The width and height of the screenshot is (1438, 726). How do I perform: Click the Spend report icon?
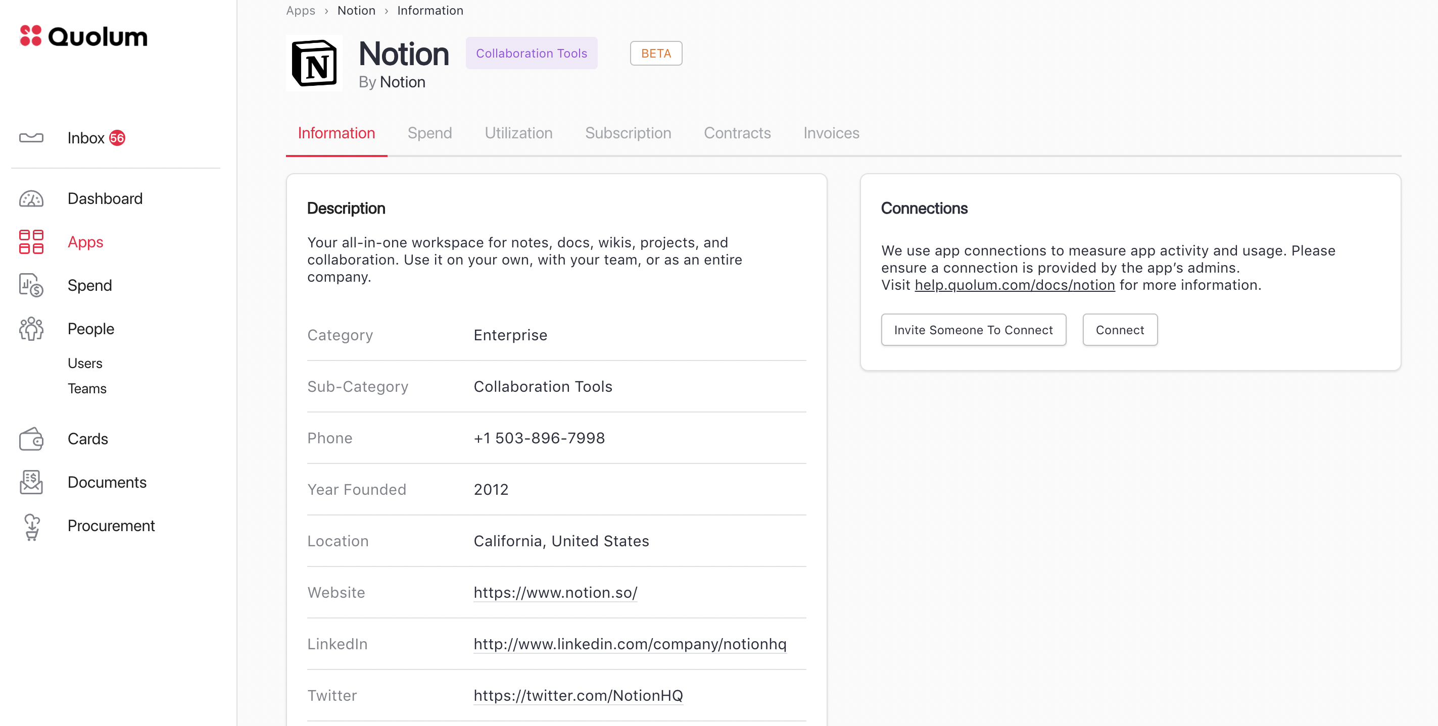31,285
